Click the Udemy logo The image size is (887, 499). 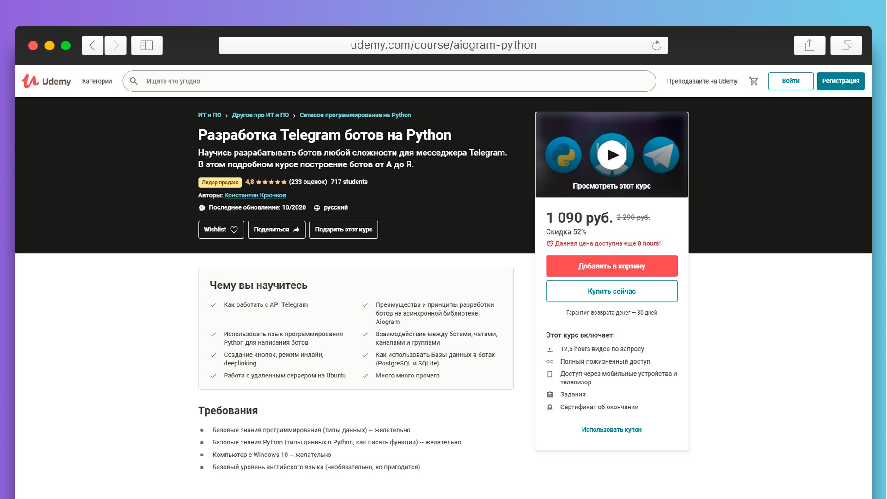coord(46,81)
